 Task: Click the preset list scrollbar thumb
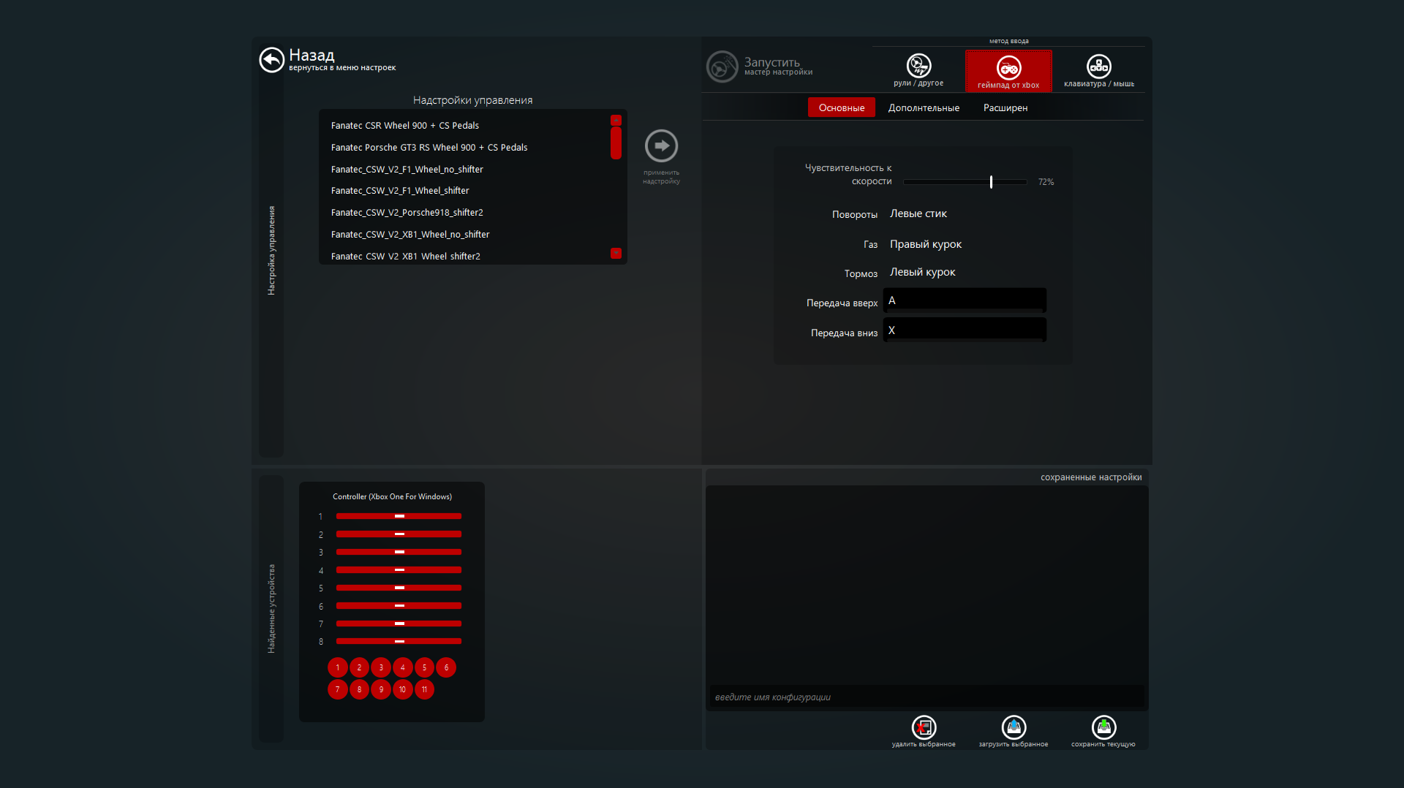tap(616, 143)
